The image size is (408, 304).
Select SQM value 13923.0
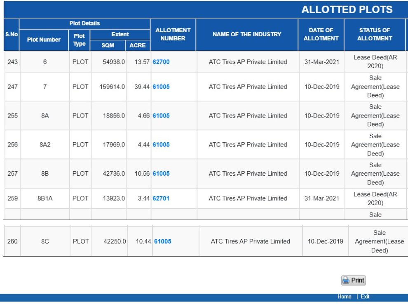pyautogui.click(x=114, y=198)
